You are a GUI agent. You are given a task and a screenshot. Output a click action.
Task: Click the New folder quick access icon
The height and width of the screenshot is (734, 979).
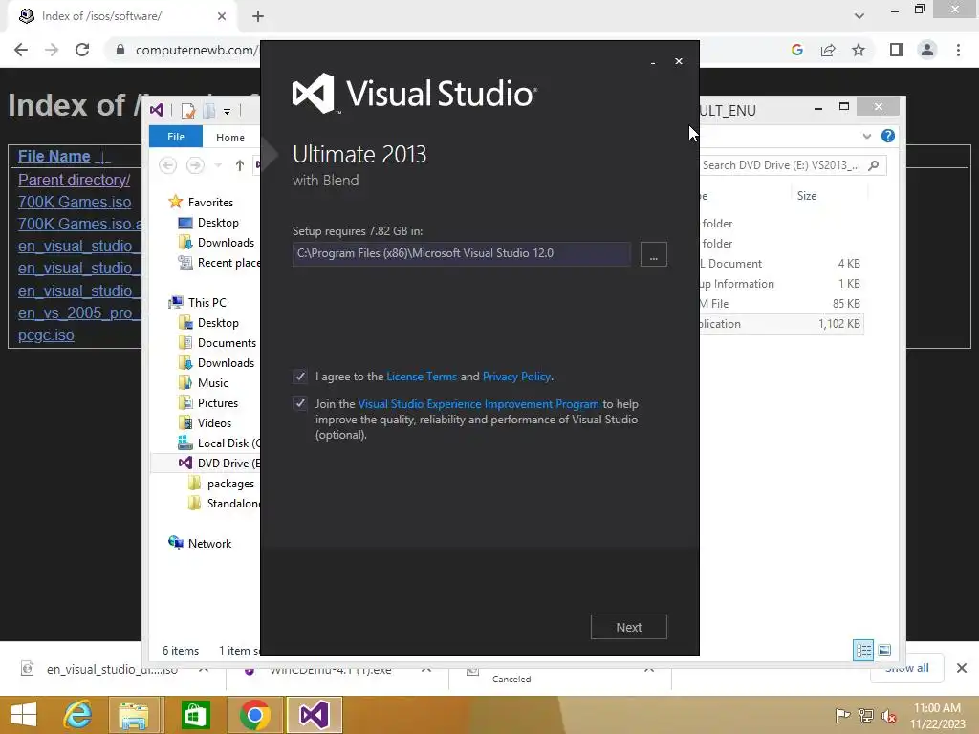pos(209,111)
